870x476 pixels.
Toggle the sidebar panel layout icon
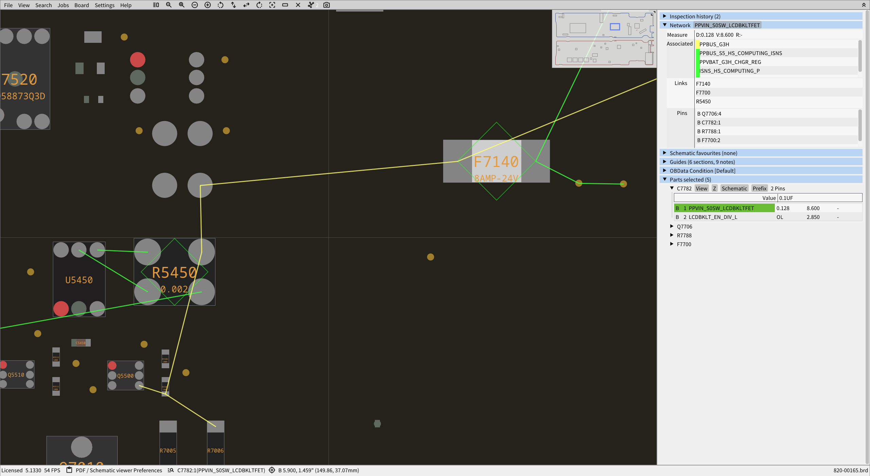[x=156, y=5]
